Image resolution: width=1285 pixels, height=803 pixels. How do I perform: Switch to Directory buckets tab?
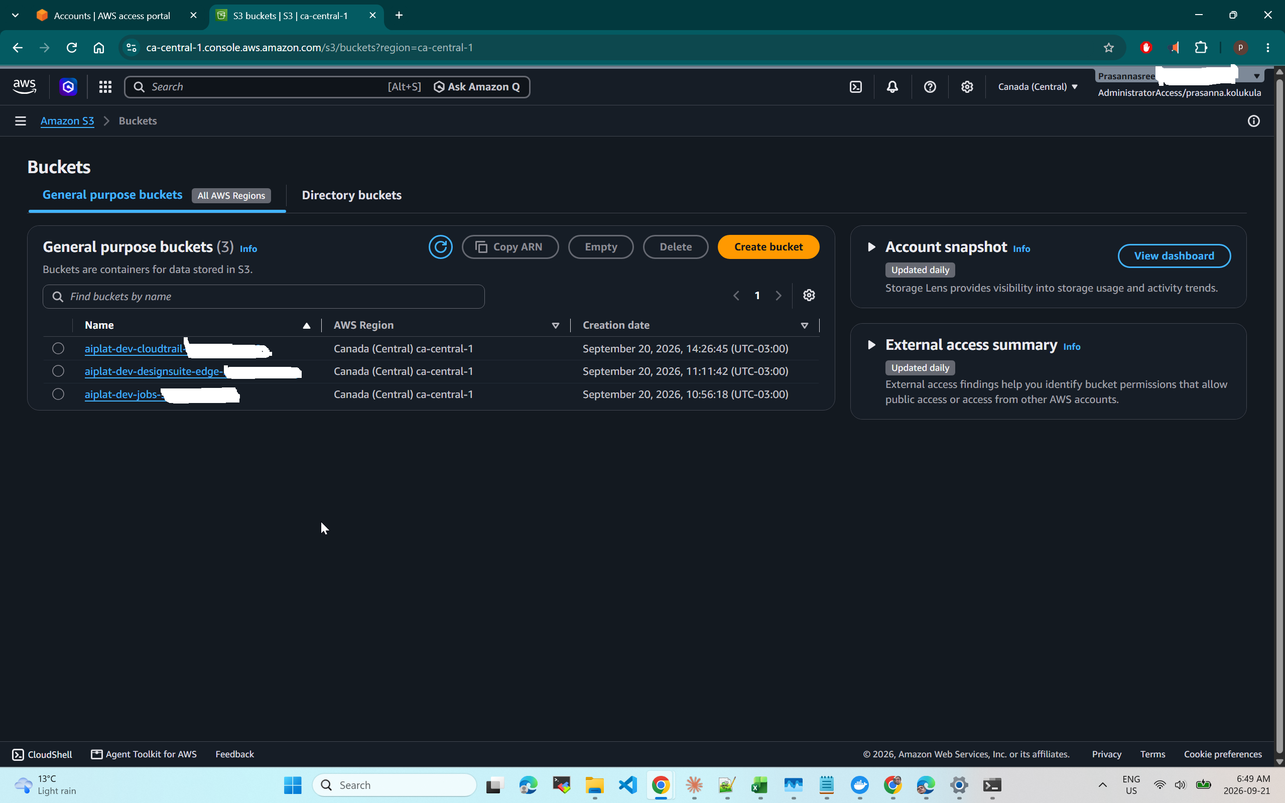tap(351, 195)
